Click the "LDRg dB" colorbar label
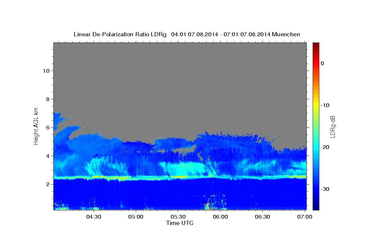 tap(333, 126)
